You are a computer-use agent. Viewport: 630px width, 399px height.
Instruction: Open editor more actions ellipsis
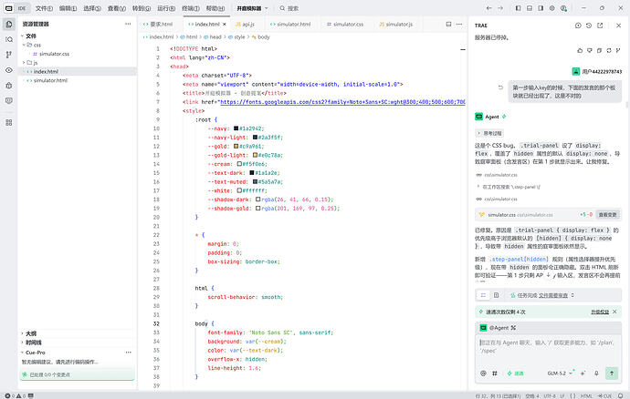(x=459, y=24)
